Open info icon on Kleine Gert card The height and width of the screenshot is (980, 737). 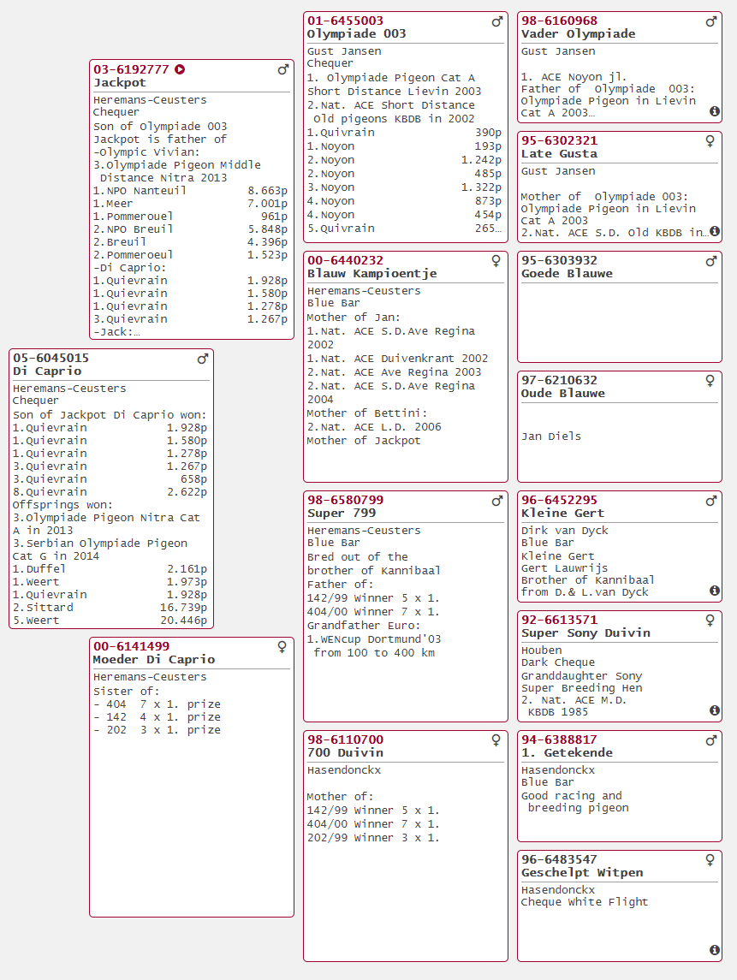coord(715,591)
